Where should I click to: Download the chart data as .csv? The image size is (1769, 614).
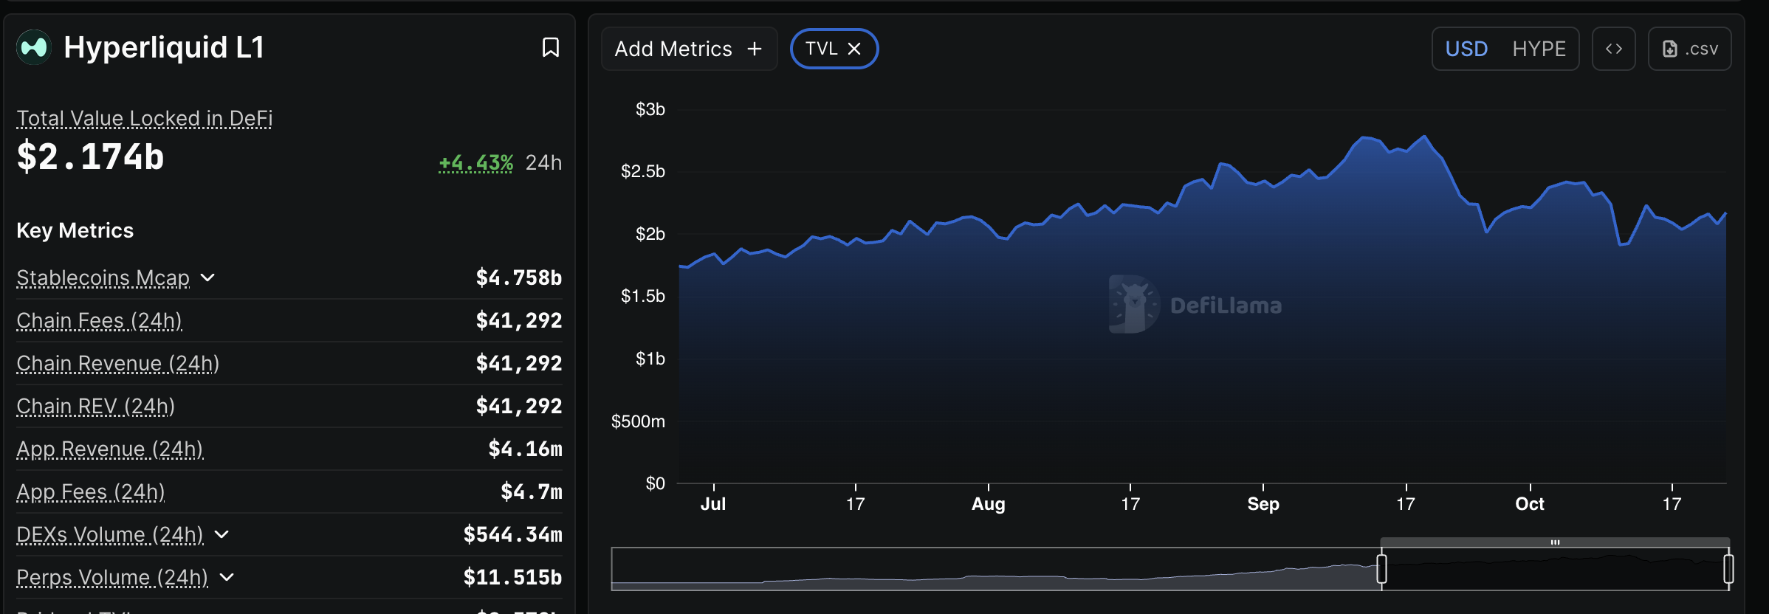coord(1689,49)
